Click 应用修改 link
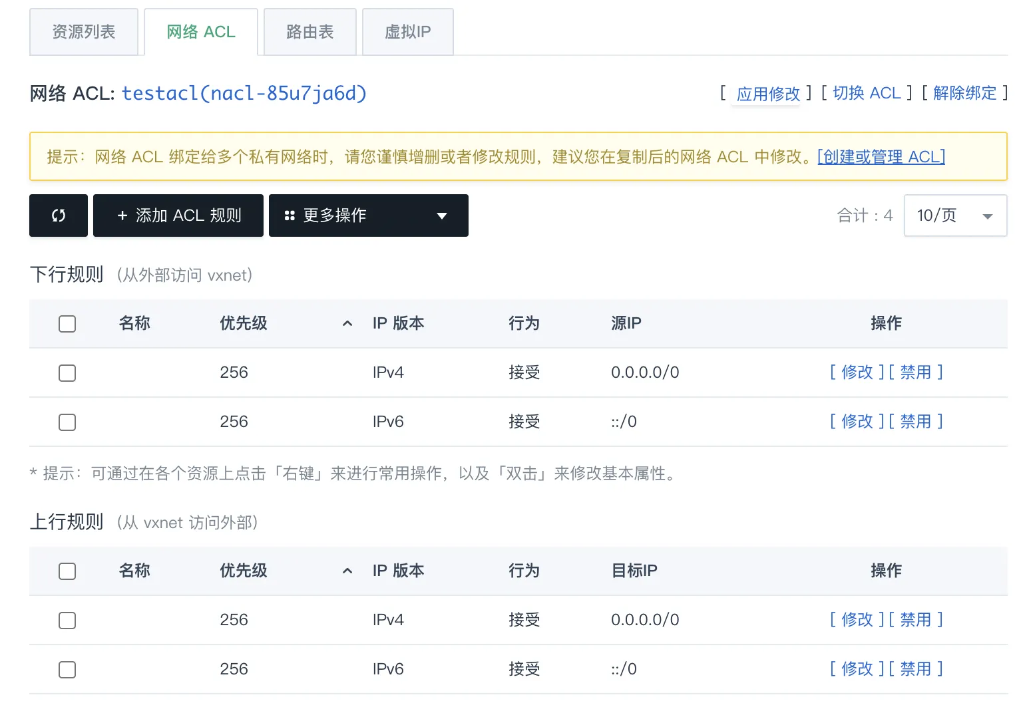The width and height of the screenshot is (1021, 705). coord(768,94)
